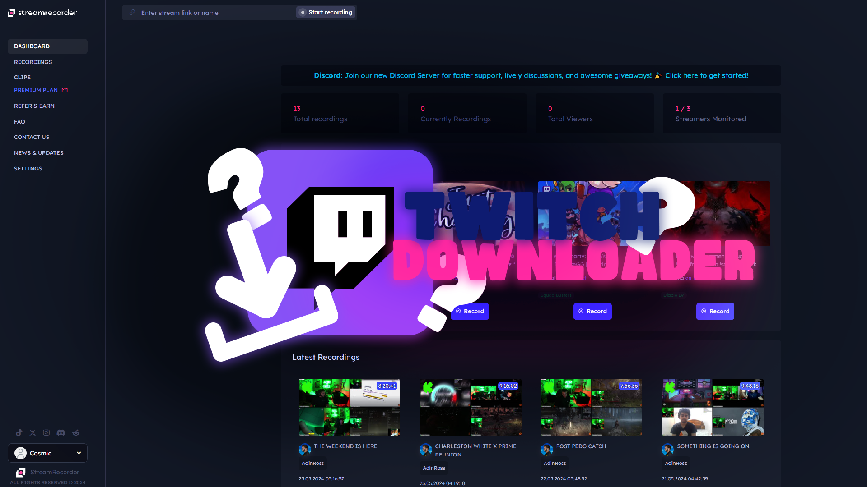Click AdinRoss tag under POST PEDO CATCH
Viewport: 867px width, 487px height.
pos(555,463)
